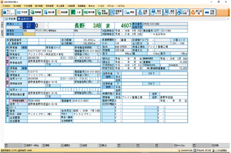Open the 納品書 delivery slip button
Image resolution: width=231 pixels, height=153 pixels.
[x=63, y=12]
